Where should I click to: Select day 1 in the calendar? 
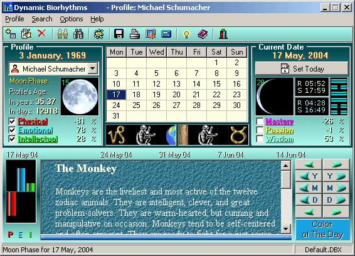pyautogui.click(x=216, y=62)
